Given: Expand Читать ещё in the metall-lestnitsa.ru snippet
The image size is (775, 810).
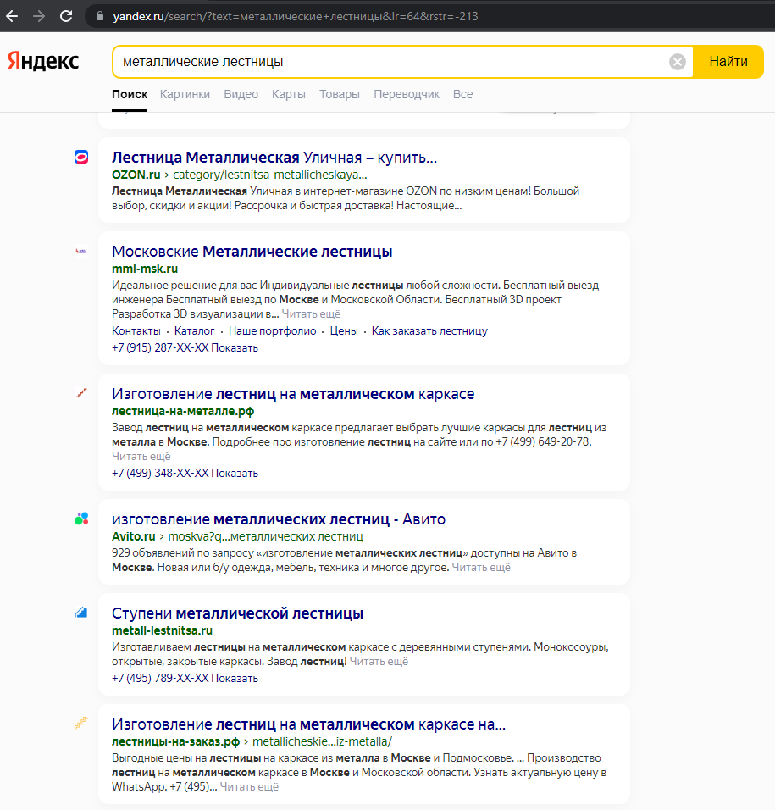Looking at the screenshot, I should (379, 661).
